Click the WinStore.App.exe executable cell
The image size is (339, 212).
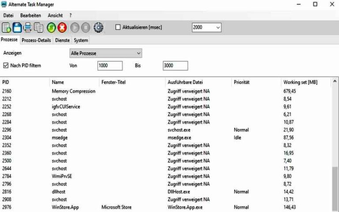click(x=185, y=207)
